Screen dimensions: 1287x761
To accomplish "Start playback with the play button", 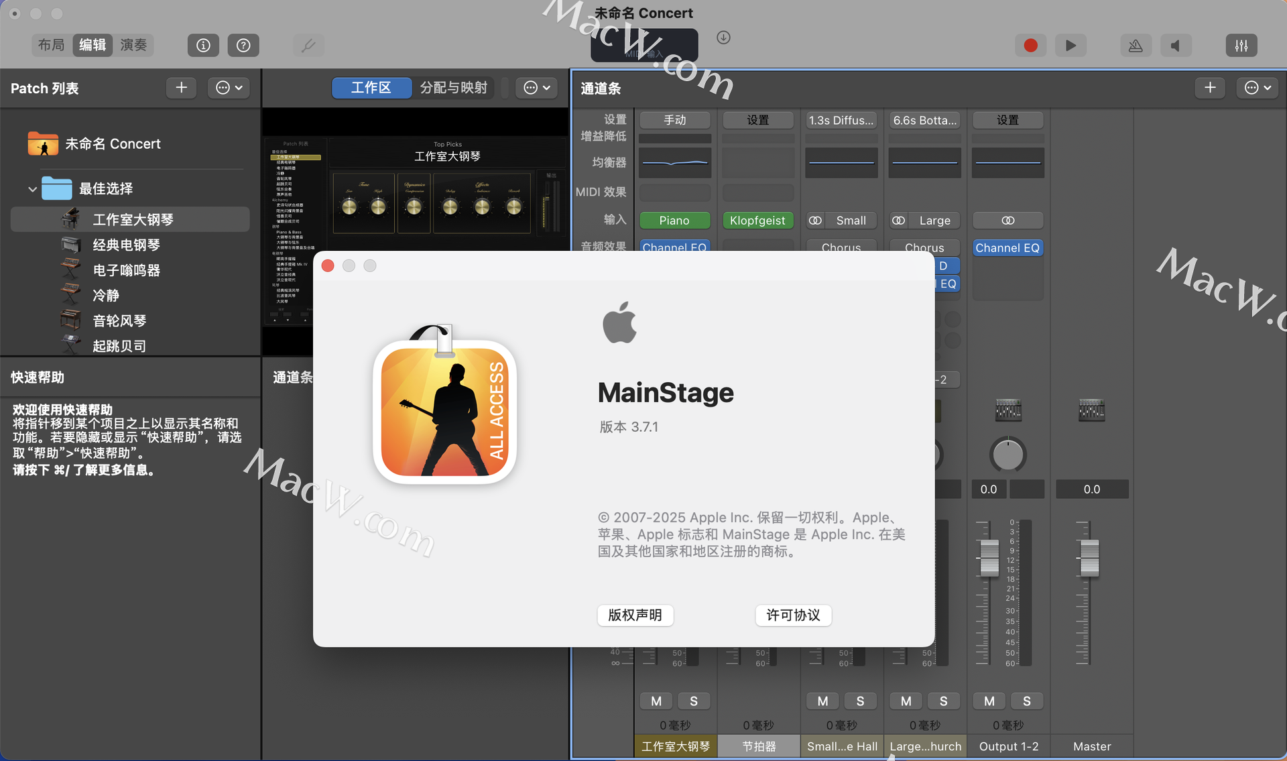I will 1070,45.
